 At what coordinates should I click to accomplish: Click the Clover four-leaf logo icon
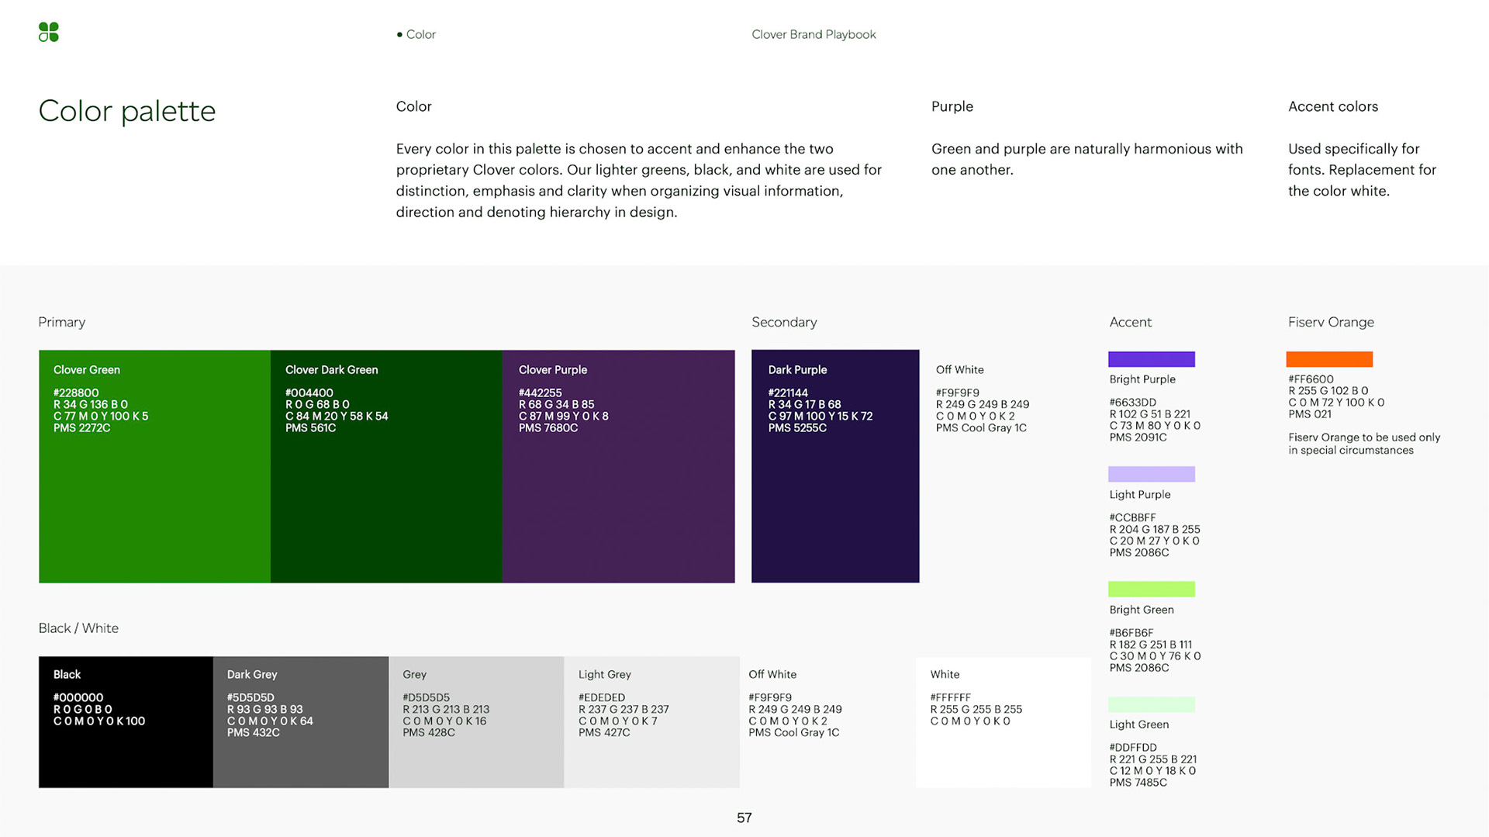pyautogui.click(x=49, y=32)
